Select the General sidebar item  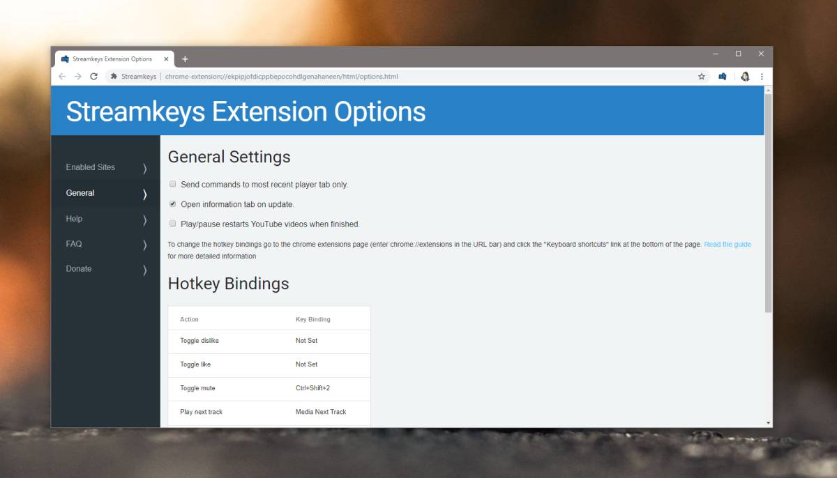click(x=105, y=193)
